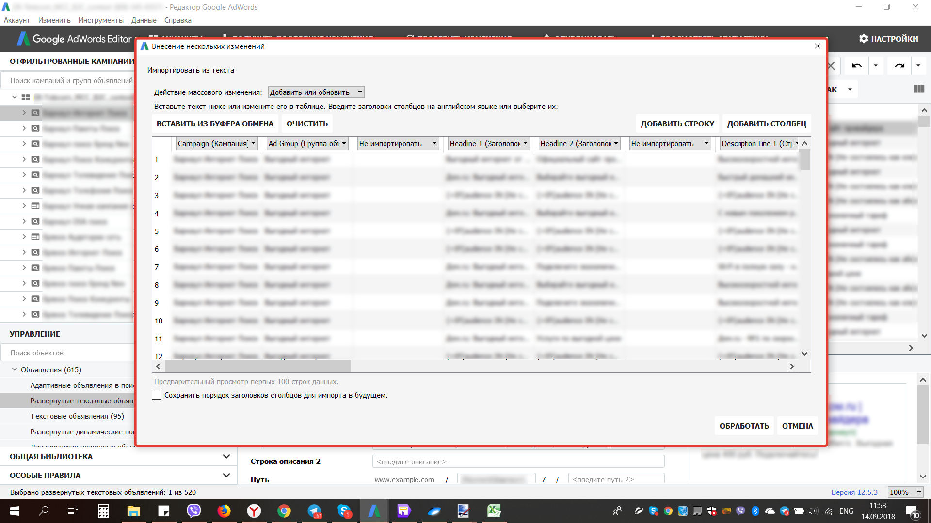
Task: Click the volume icon in system tray
Action: coord(814,511)
